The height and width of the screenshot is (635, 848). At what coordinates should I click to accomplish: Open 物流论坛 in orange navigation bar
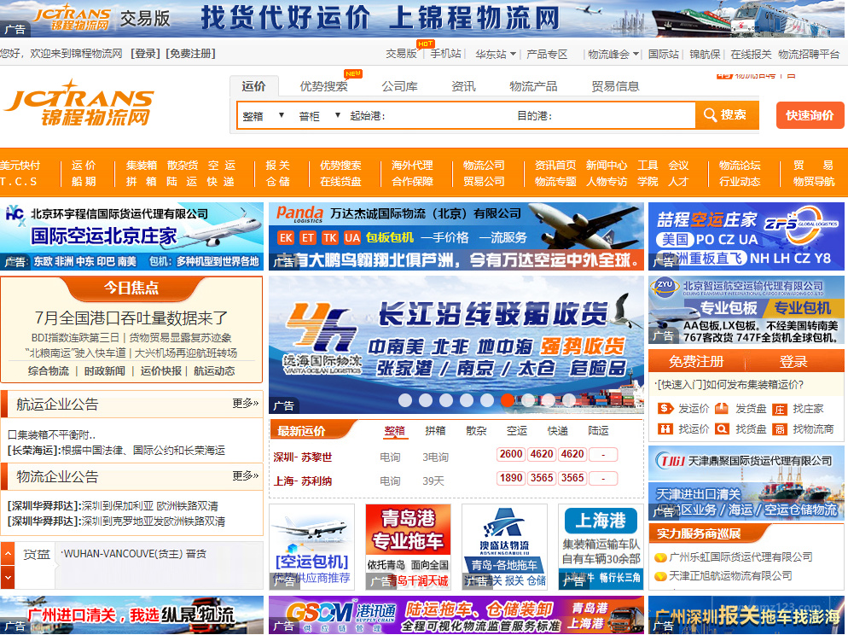(x=740, y=165)
